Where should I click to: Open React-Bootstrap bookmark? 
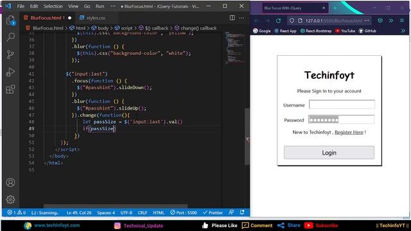316,31
